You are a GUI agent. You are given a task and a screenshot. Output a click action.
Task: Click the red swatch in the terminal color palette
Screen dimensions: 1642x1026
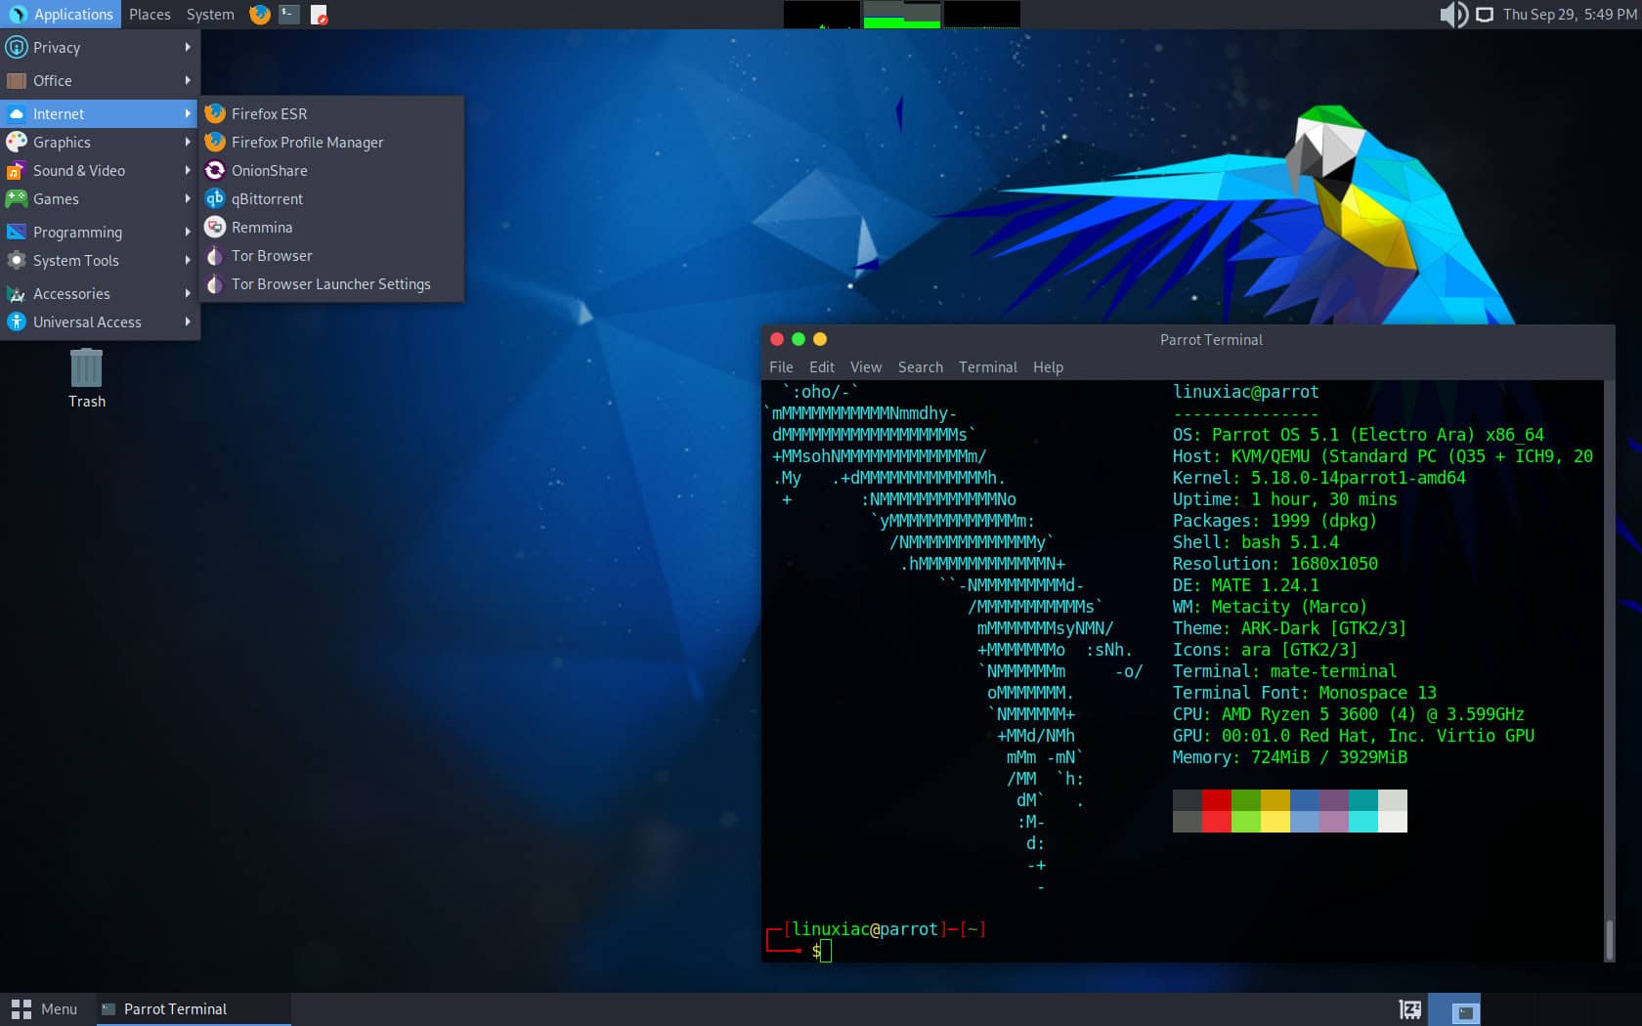point(1215,811)
